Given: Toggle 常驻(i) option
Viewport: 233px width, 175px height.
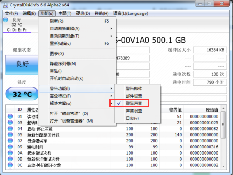Looking at the screenshot, I should click(x=77, y=71).
